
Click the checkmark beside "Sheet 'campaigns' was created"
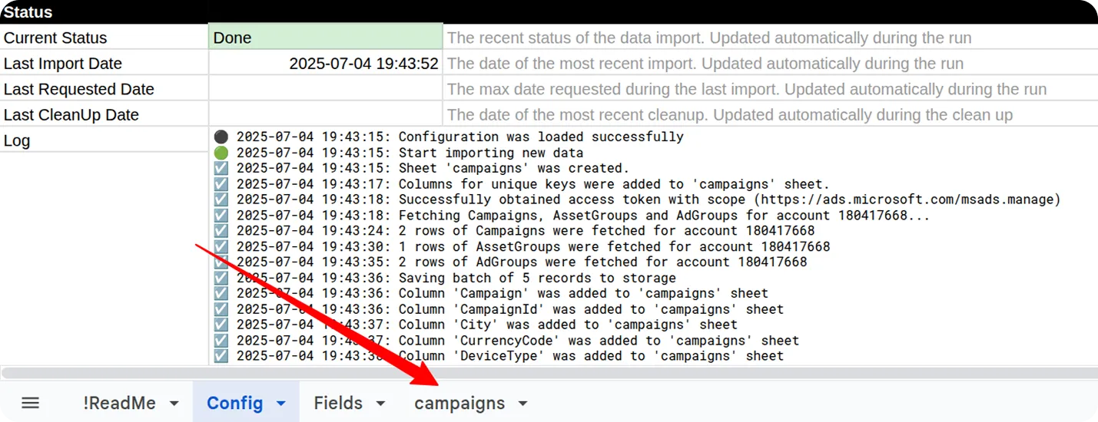[221, 168]
